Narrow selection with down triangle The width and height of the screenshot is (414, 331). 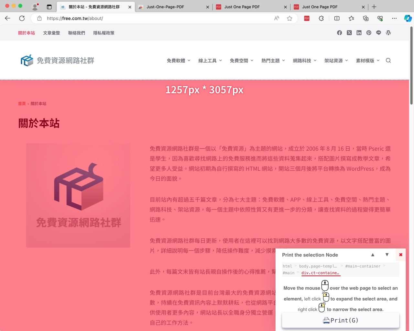(387, 255)
